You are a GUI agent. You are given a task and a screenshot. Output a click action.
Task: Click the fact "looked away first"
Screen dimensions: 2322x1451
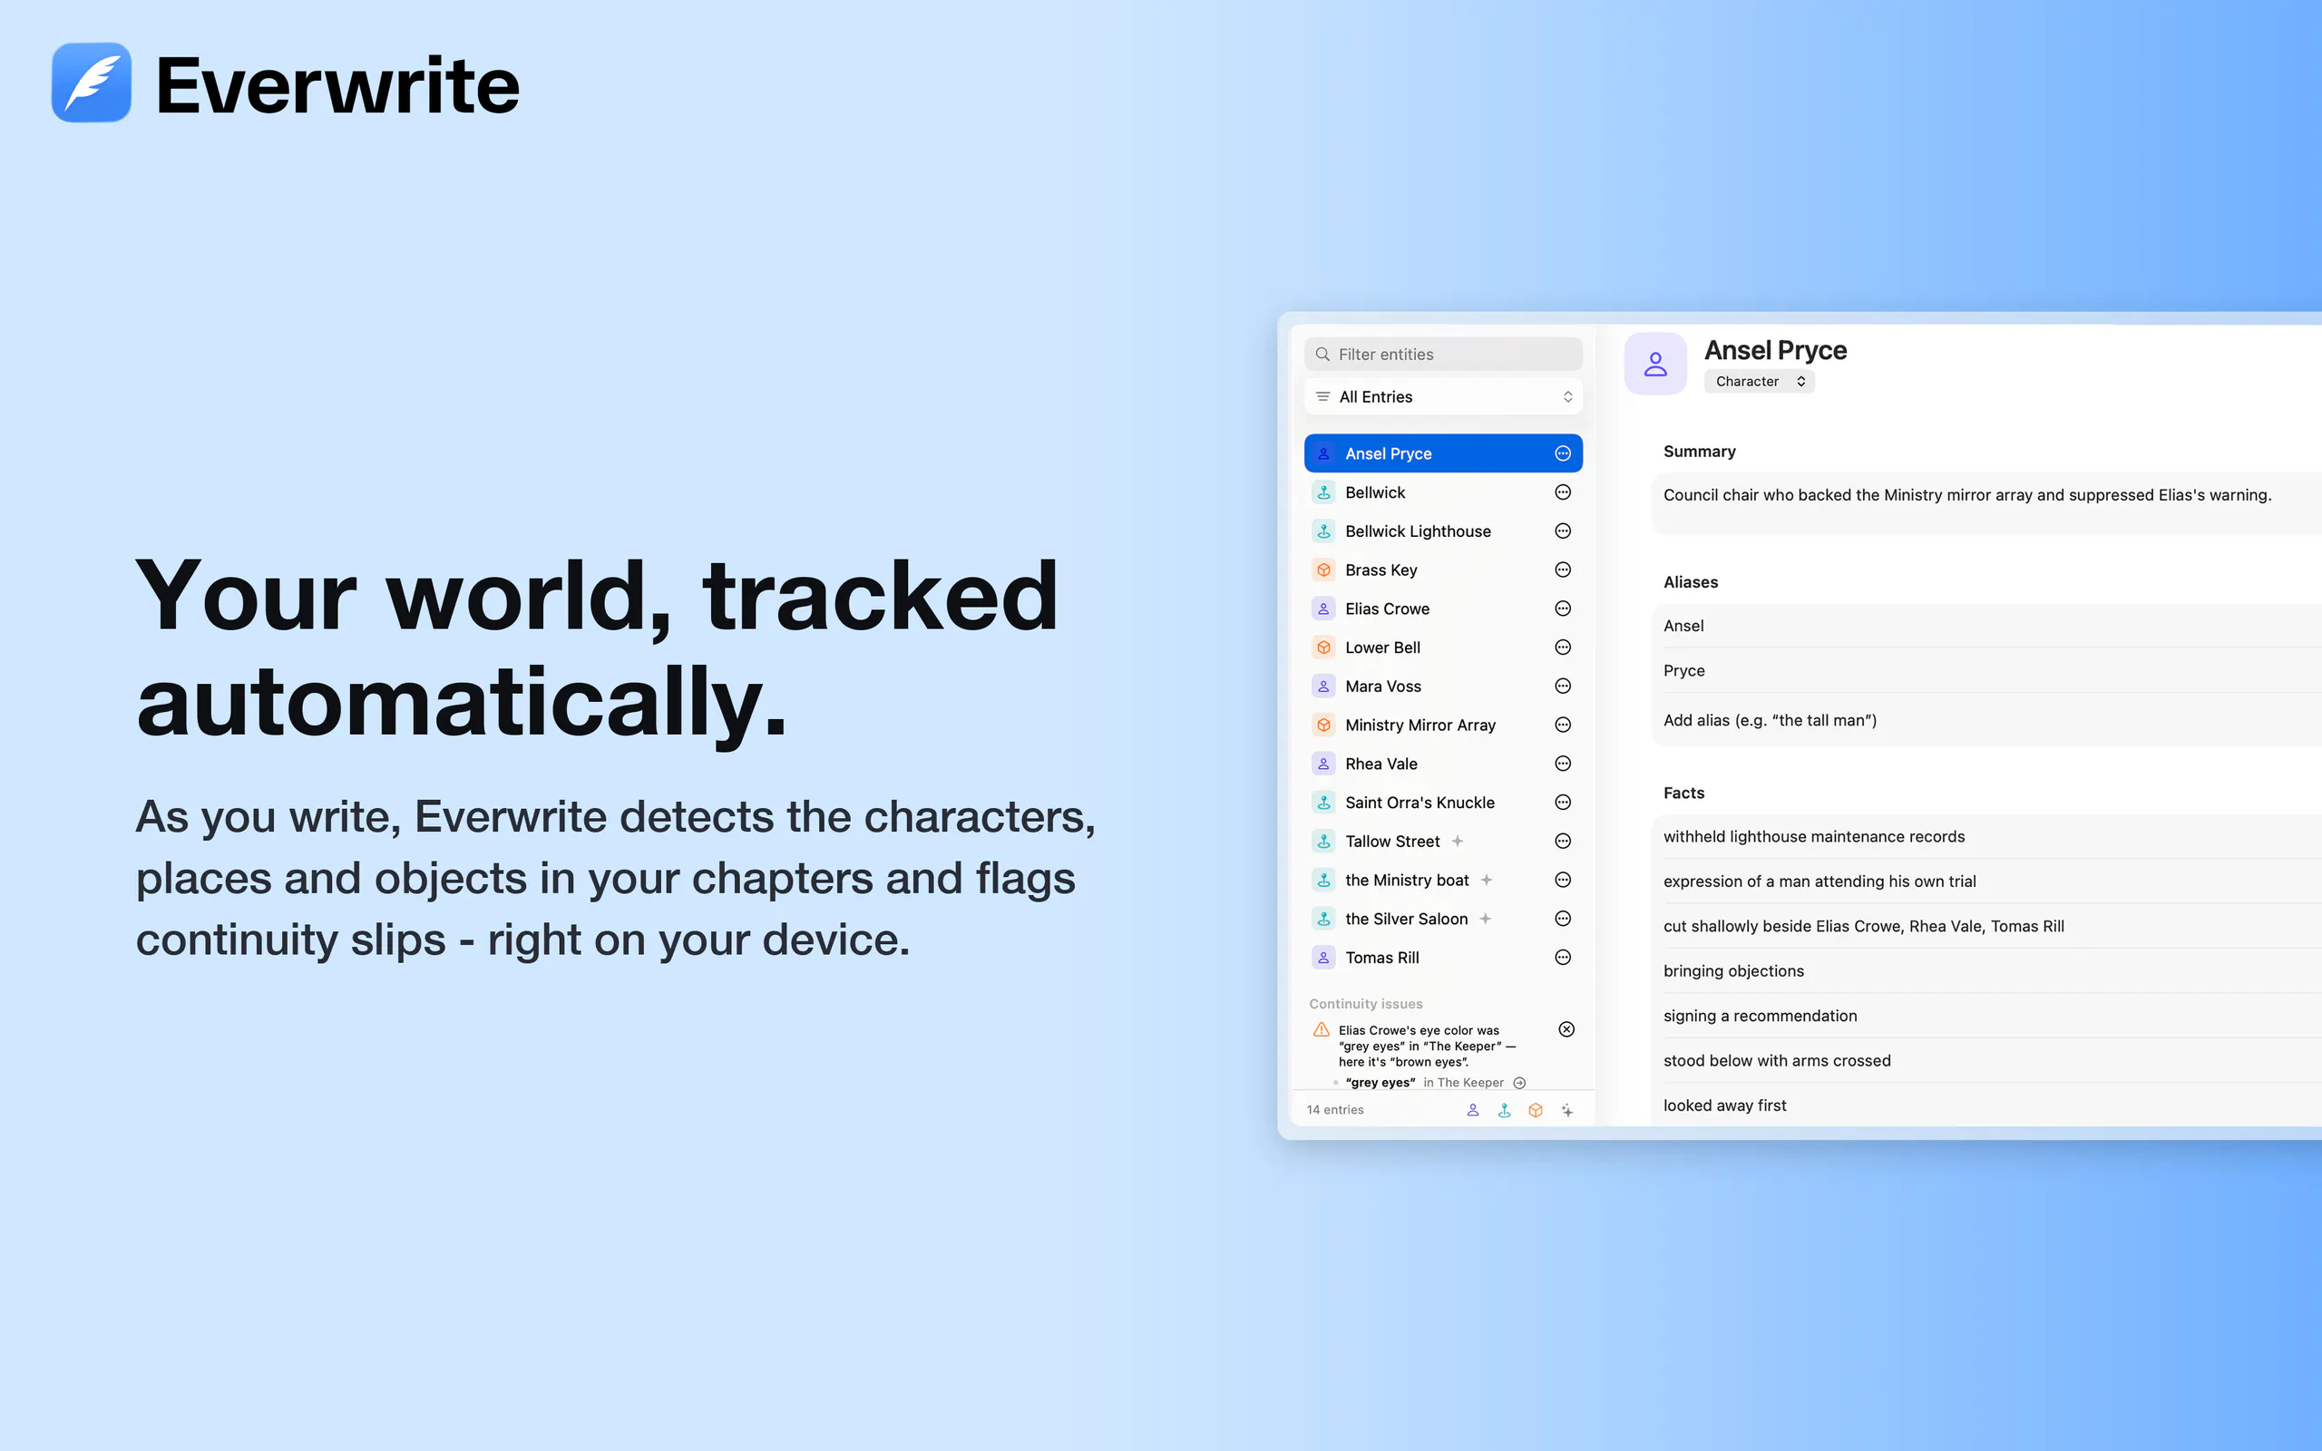[x=1987, y=1105]
